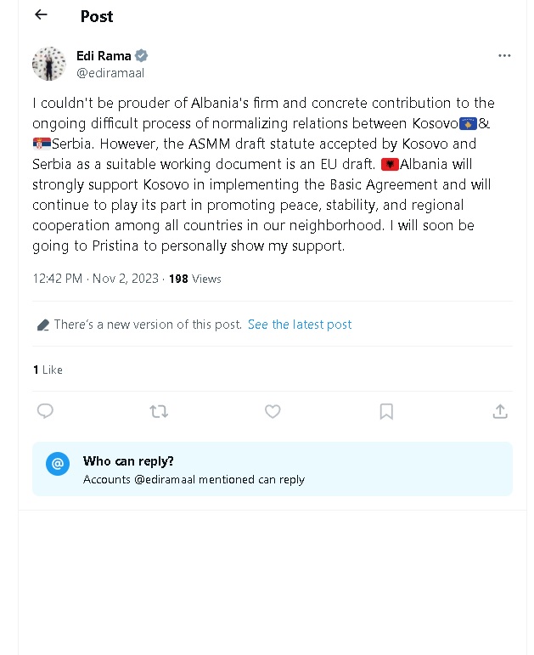The width and height of the screenshot is (534, 655).
Task: Click the verified badge next to Edi Rama
Action: tap(141, 55)
